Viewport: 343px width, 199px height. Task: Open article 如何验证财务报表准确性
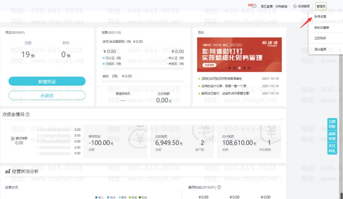(222, 79)
